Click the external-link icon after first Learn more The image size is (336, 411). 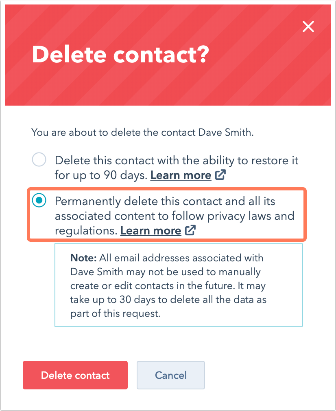pos(220,175)
